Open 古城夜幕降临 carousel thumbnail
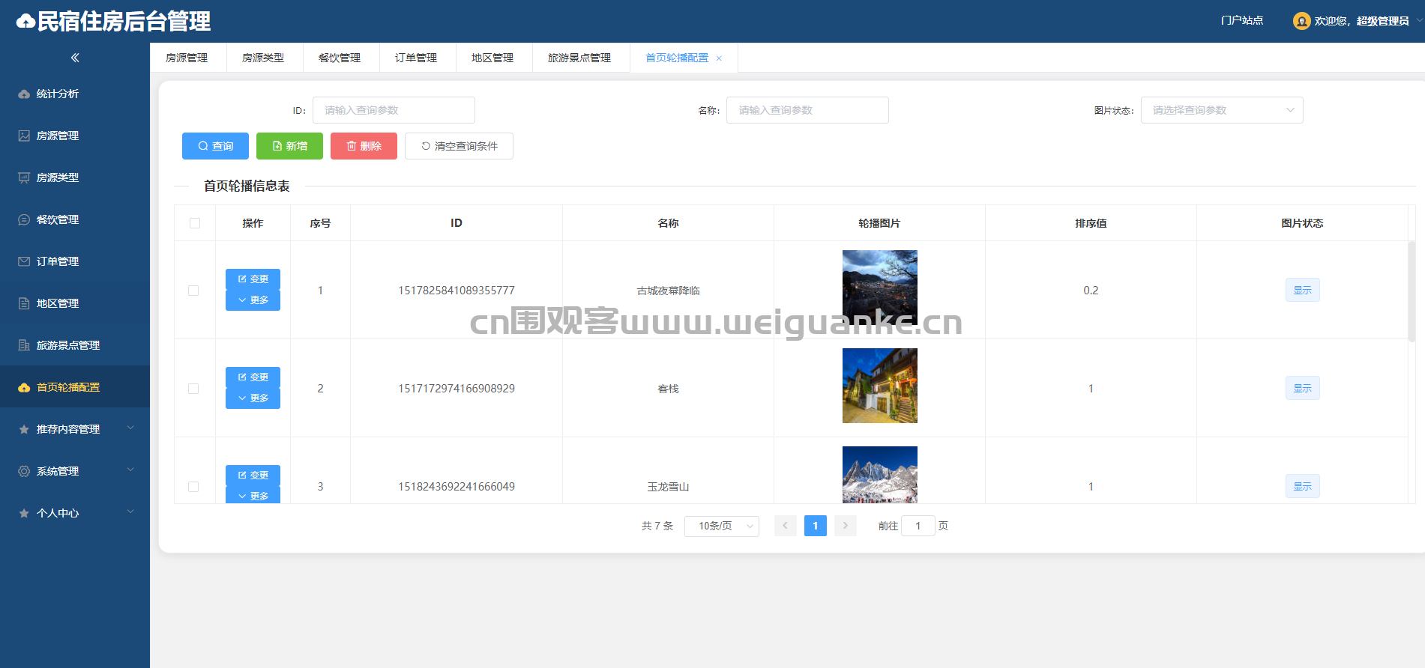 click(x=879, y=288)
